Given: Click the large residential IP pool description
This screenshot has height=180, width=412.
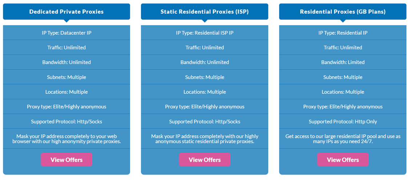Looking at the screenshot, I should pos(343,139).
